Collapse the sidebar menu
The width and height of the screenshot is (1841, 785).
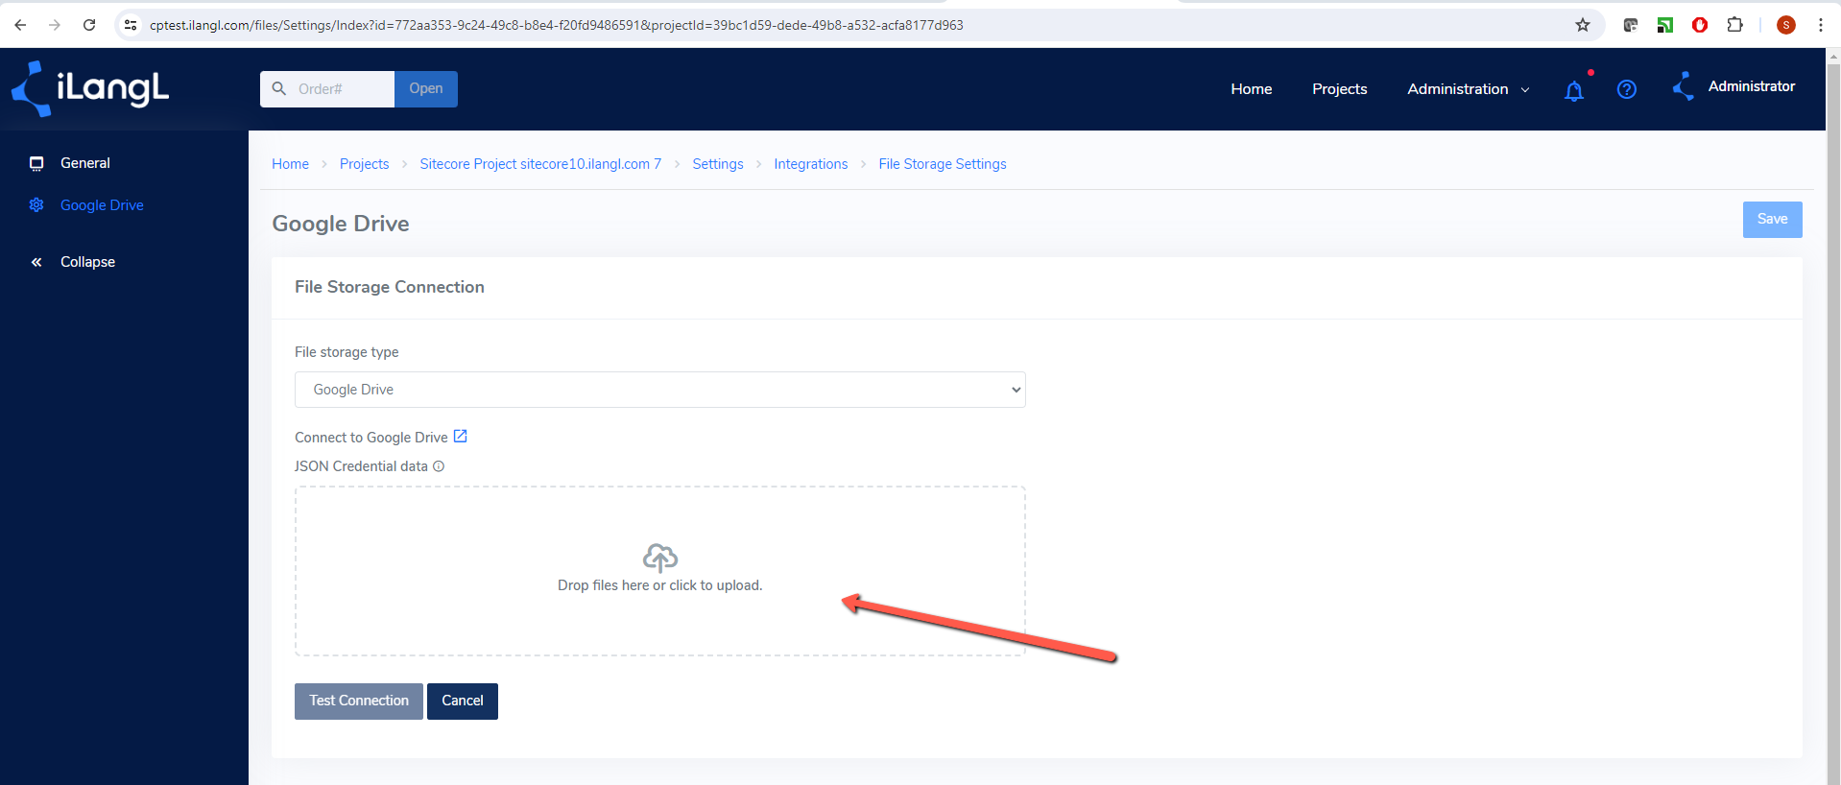pyautogui.click(x=87, y=262)
